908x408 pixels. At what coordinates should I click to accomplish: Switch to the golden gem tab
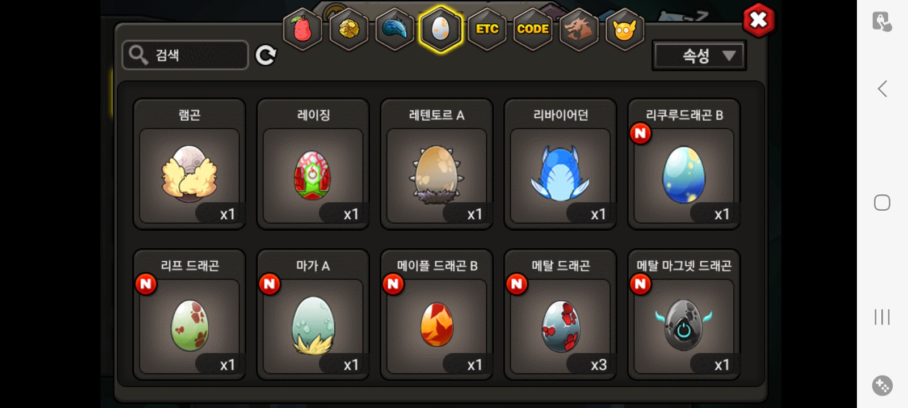[x=349, y=29]
